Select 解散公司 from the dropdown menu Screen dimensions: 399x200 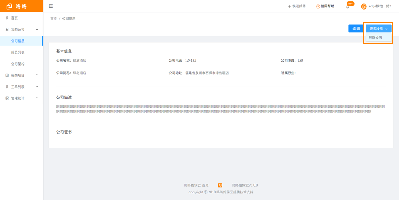[376, 38]
